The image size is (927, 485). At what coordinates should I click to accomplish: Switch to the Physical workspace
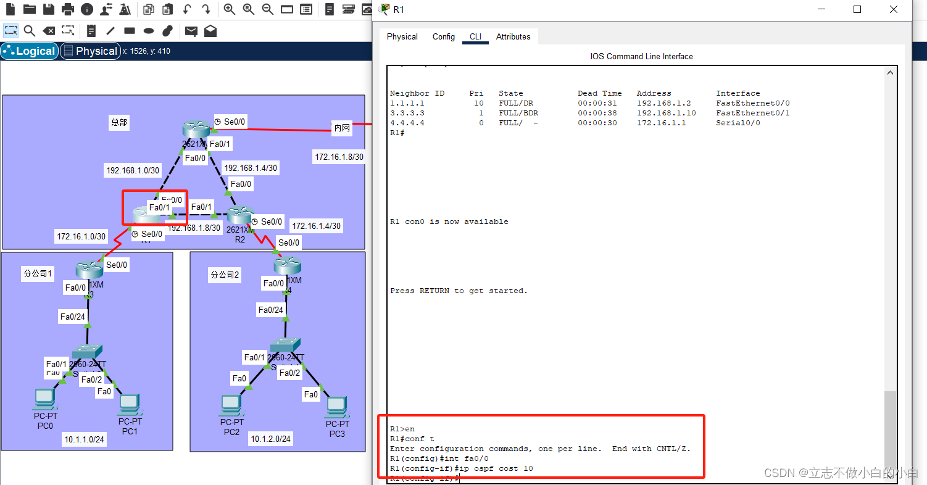90,51
